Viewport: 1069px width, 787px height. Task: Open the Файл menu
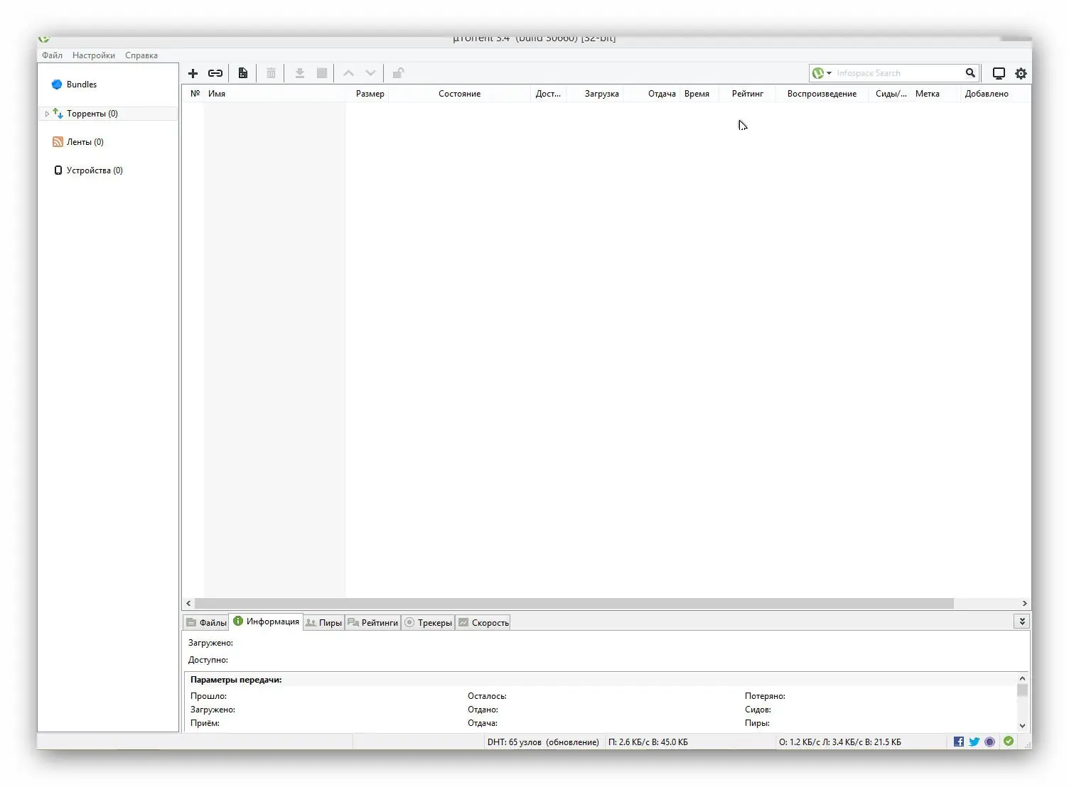tap(52, 55)
